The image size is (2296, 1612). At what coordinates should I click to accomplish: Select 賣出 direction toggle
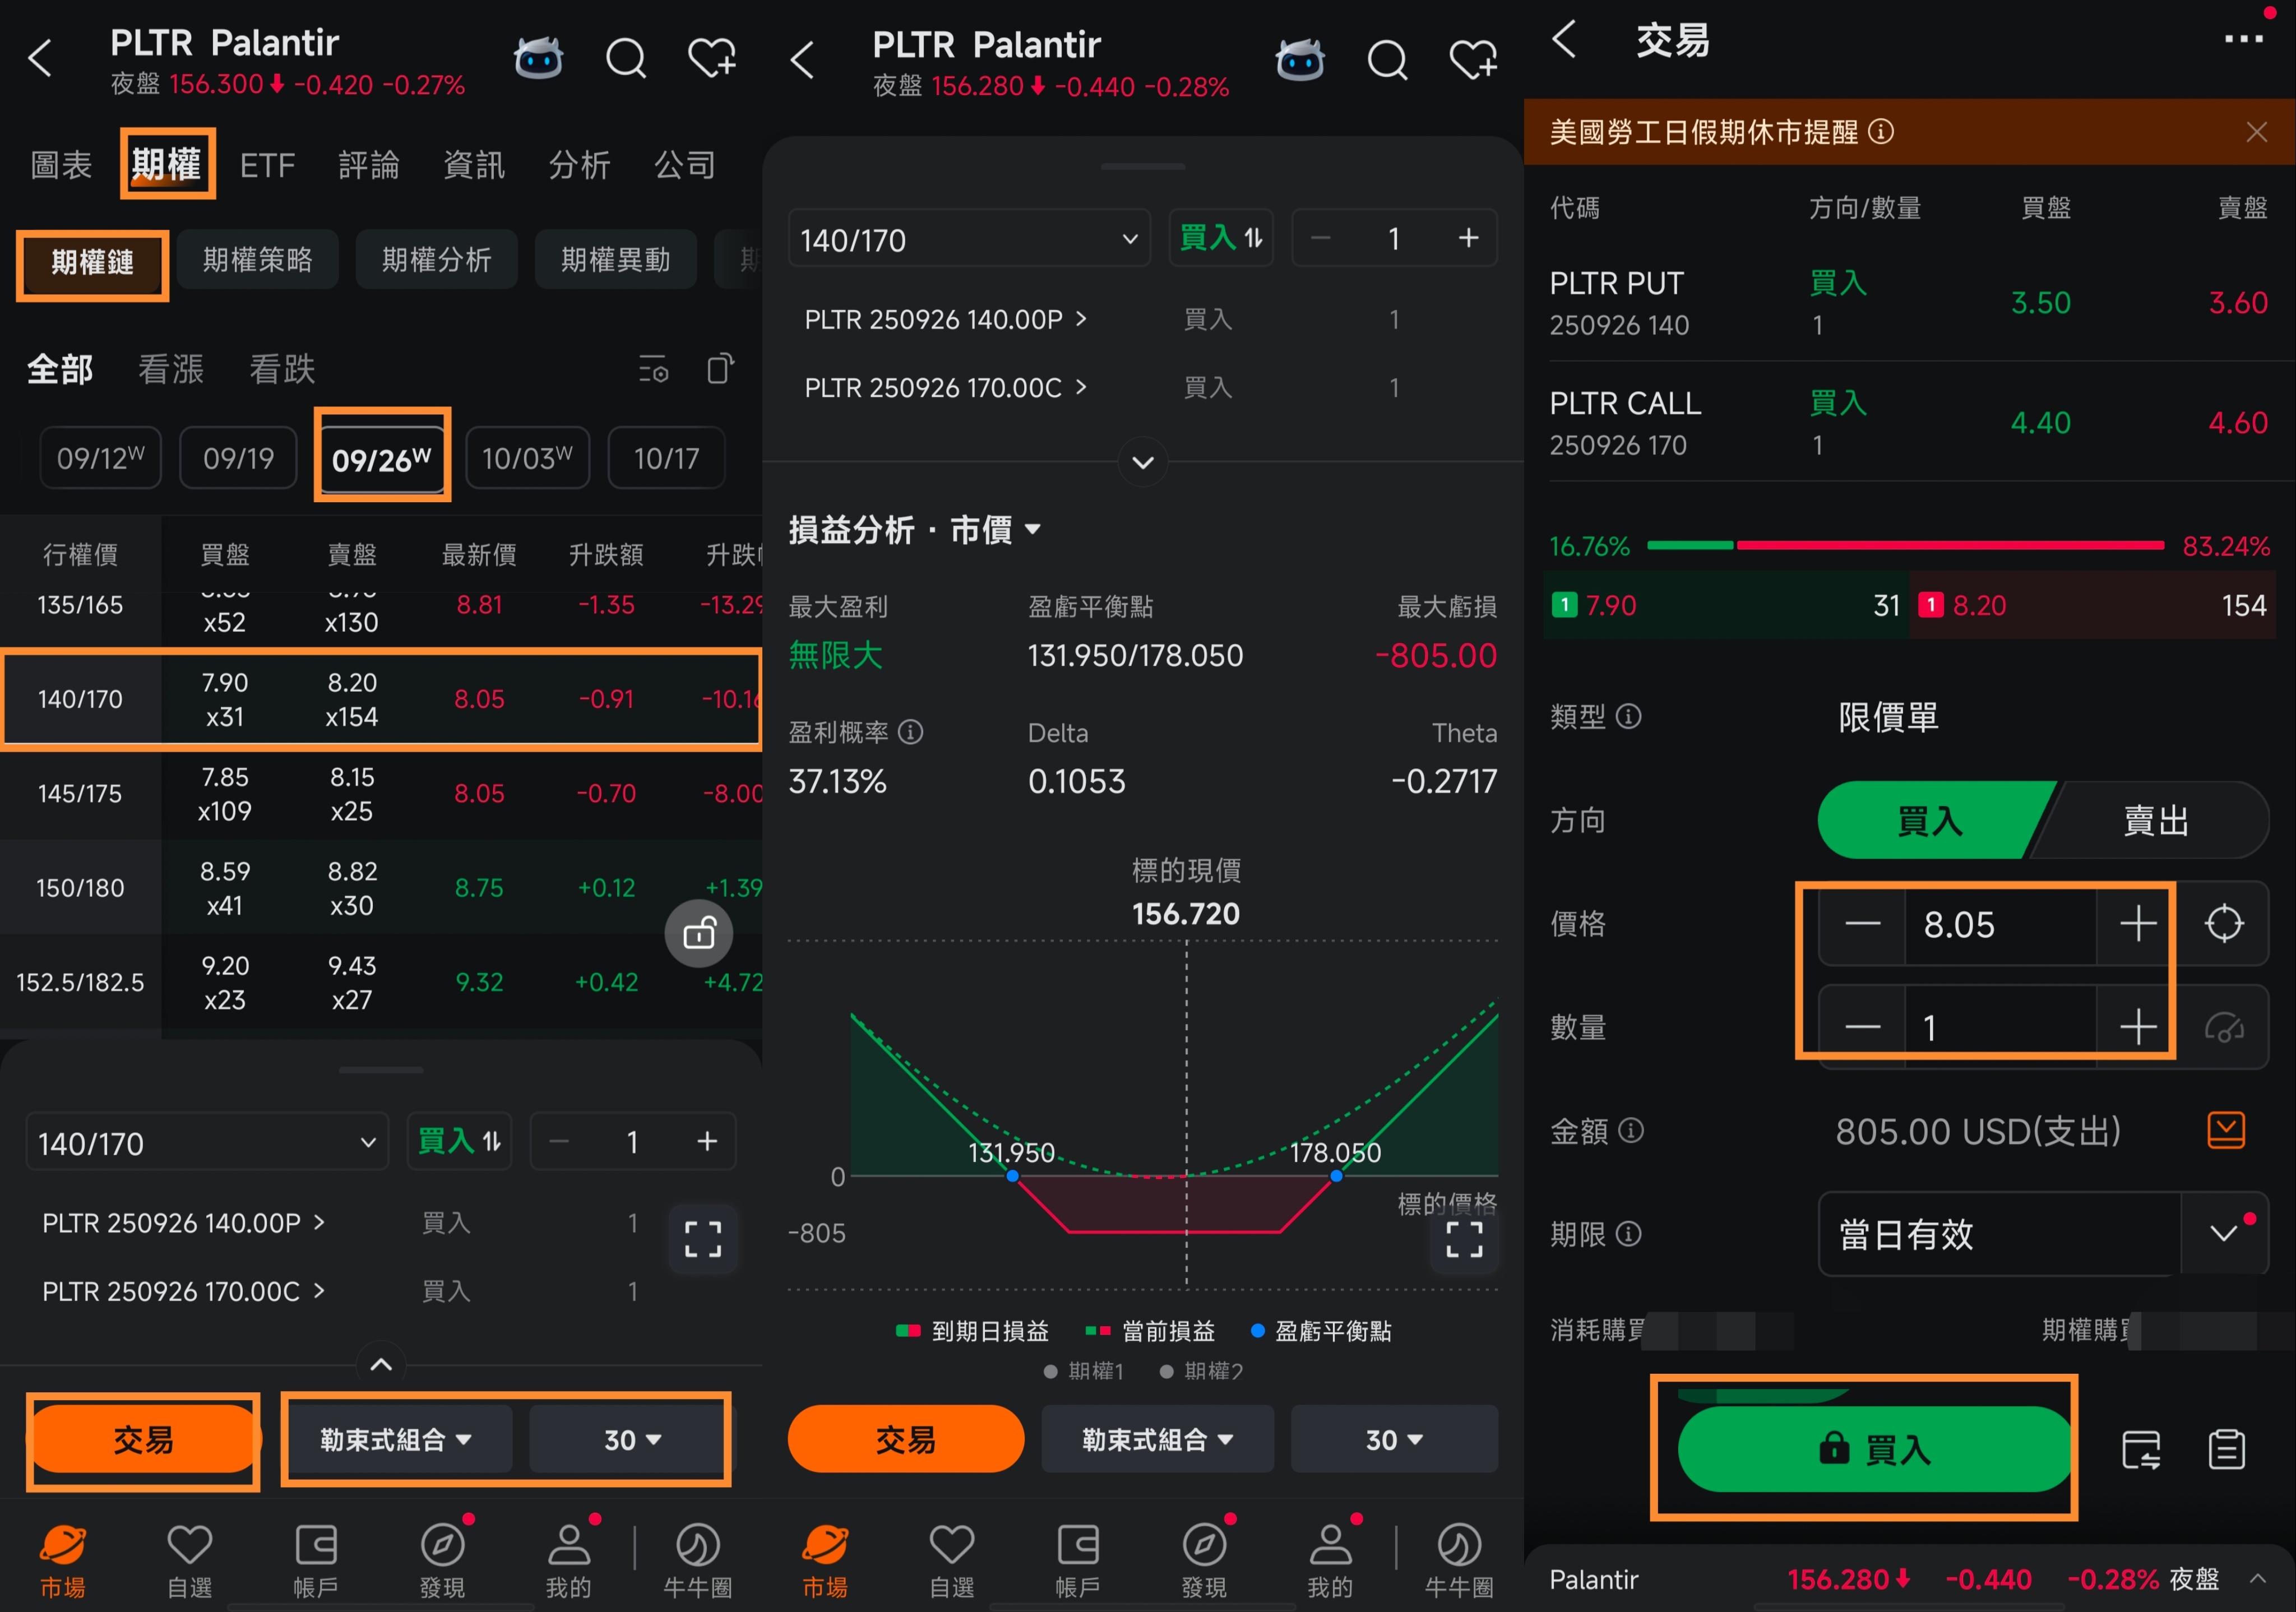(2155, 821)
